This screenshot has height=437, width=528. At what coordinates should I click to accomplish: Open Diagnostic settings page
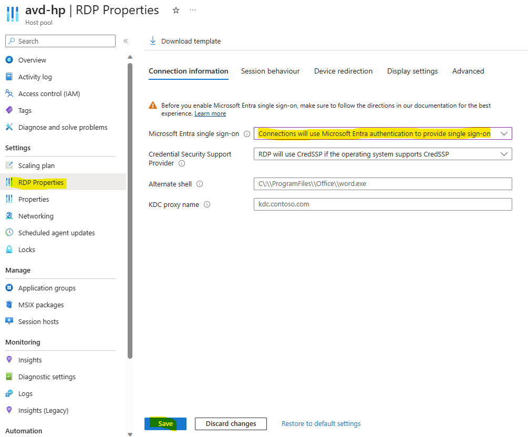(47, 377)
